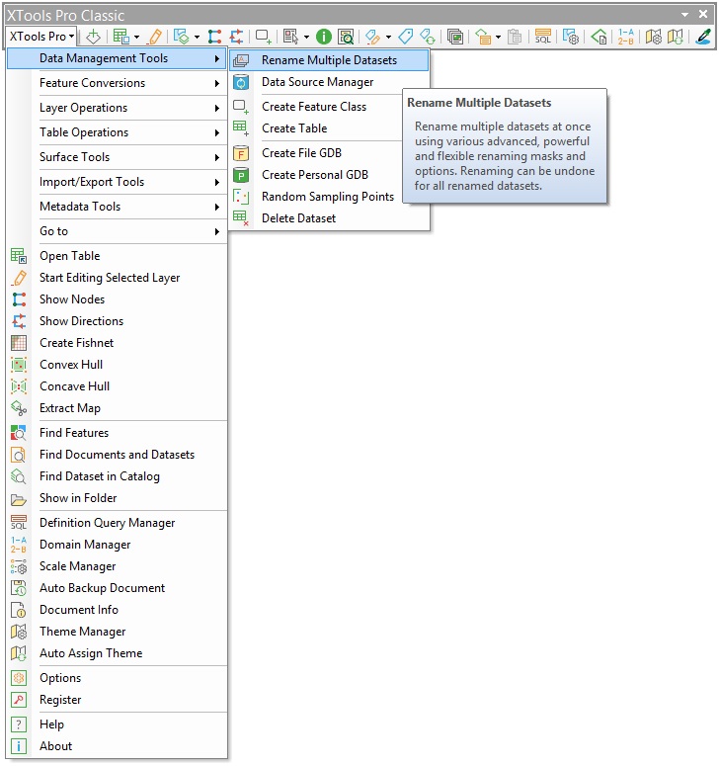Screen dimensions: 720x766
Task: Click the blue tag icon in toolbar
Action: 405,37
